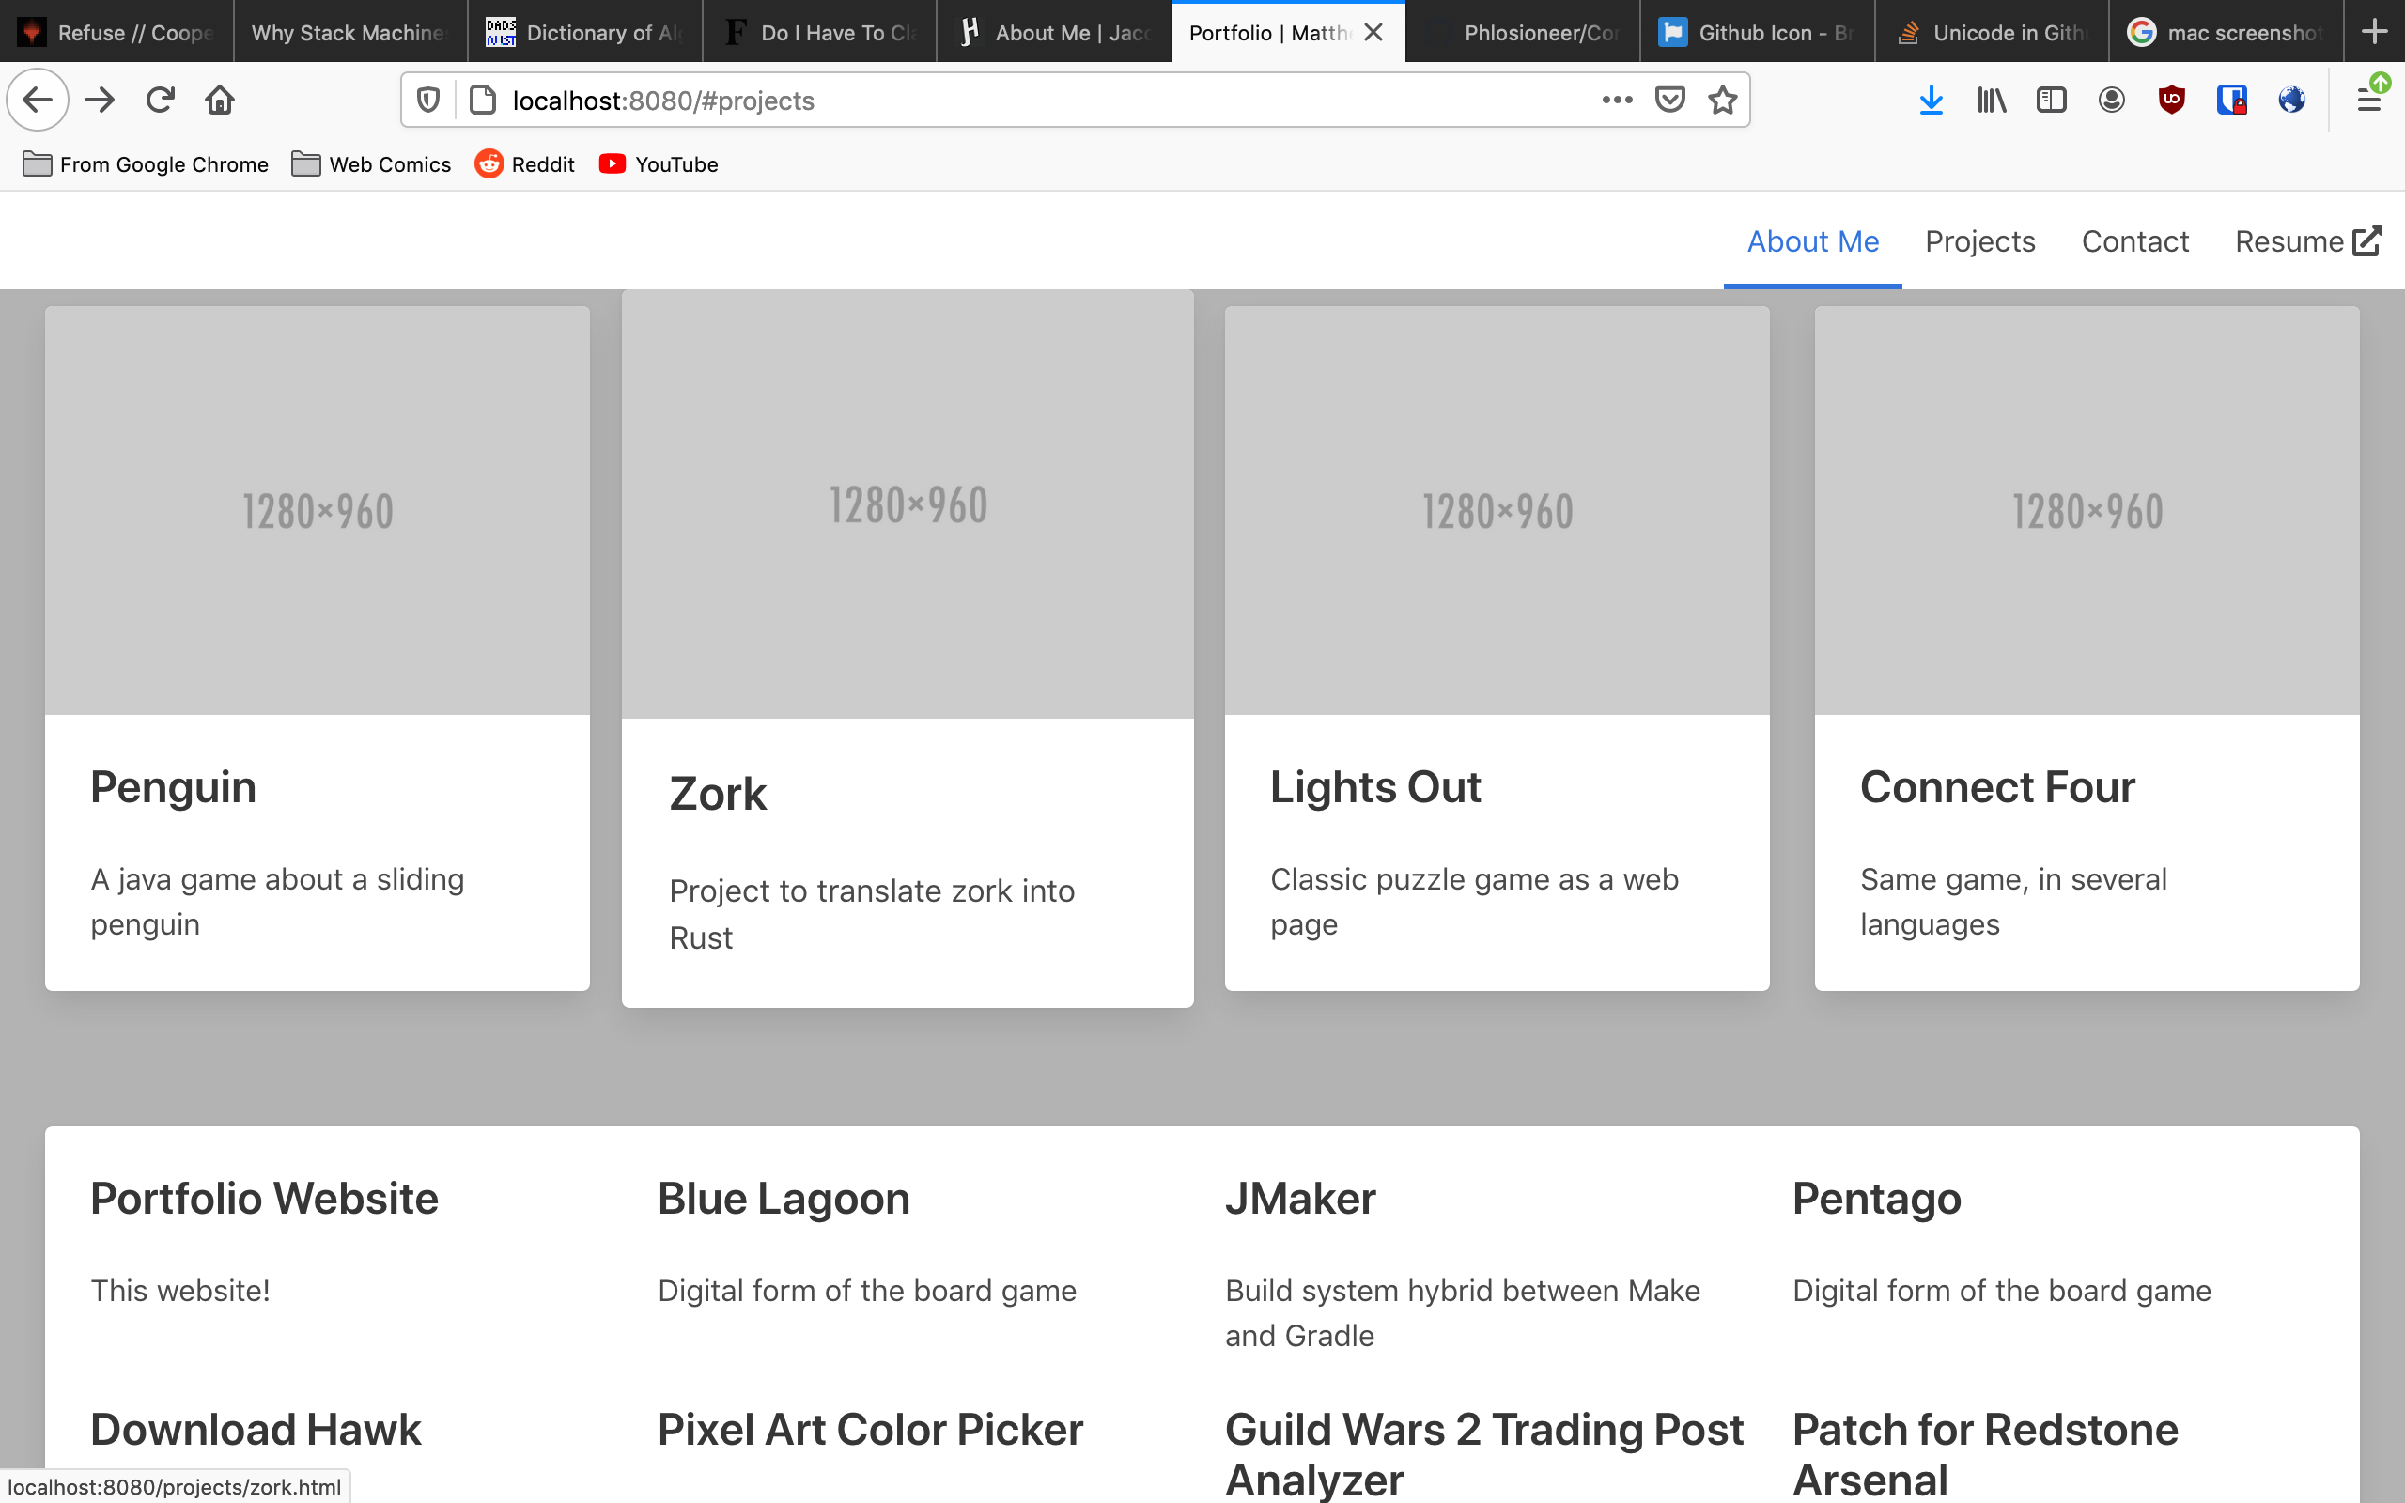Bookmark this page with the star
This screenshot has width=2405, height=1503.
(1722, 100)
